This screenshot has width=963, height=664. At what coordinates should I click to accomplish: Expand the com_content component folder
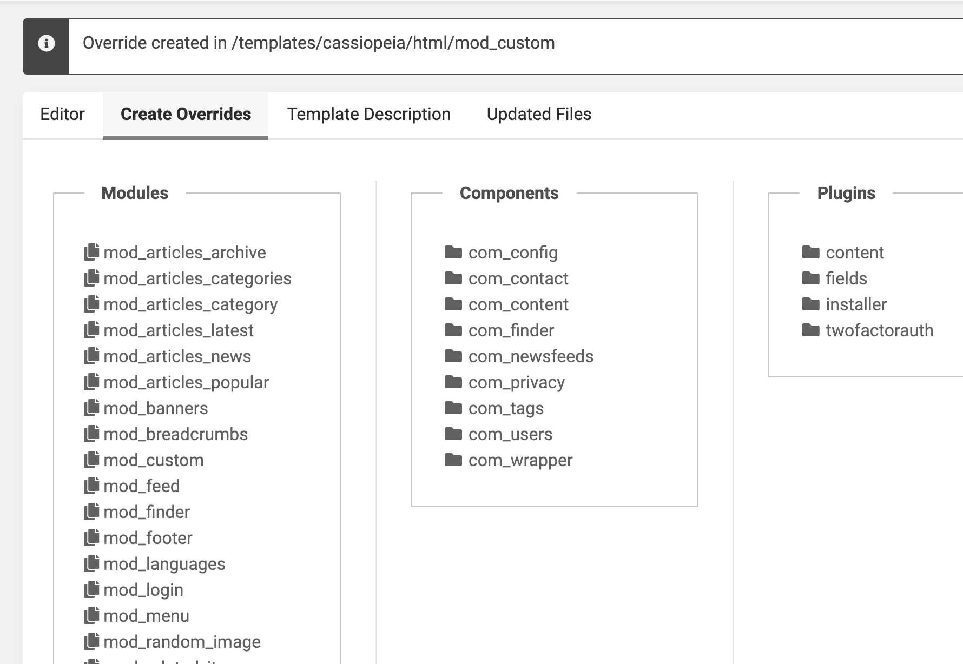[518, 304]
